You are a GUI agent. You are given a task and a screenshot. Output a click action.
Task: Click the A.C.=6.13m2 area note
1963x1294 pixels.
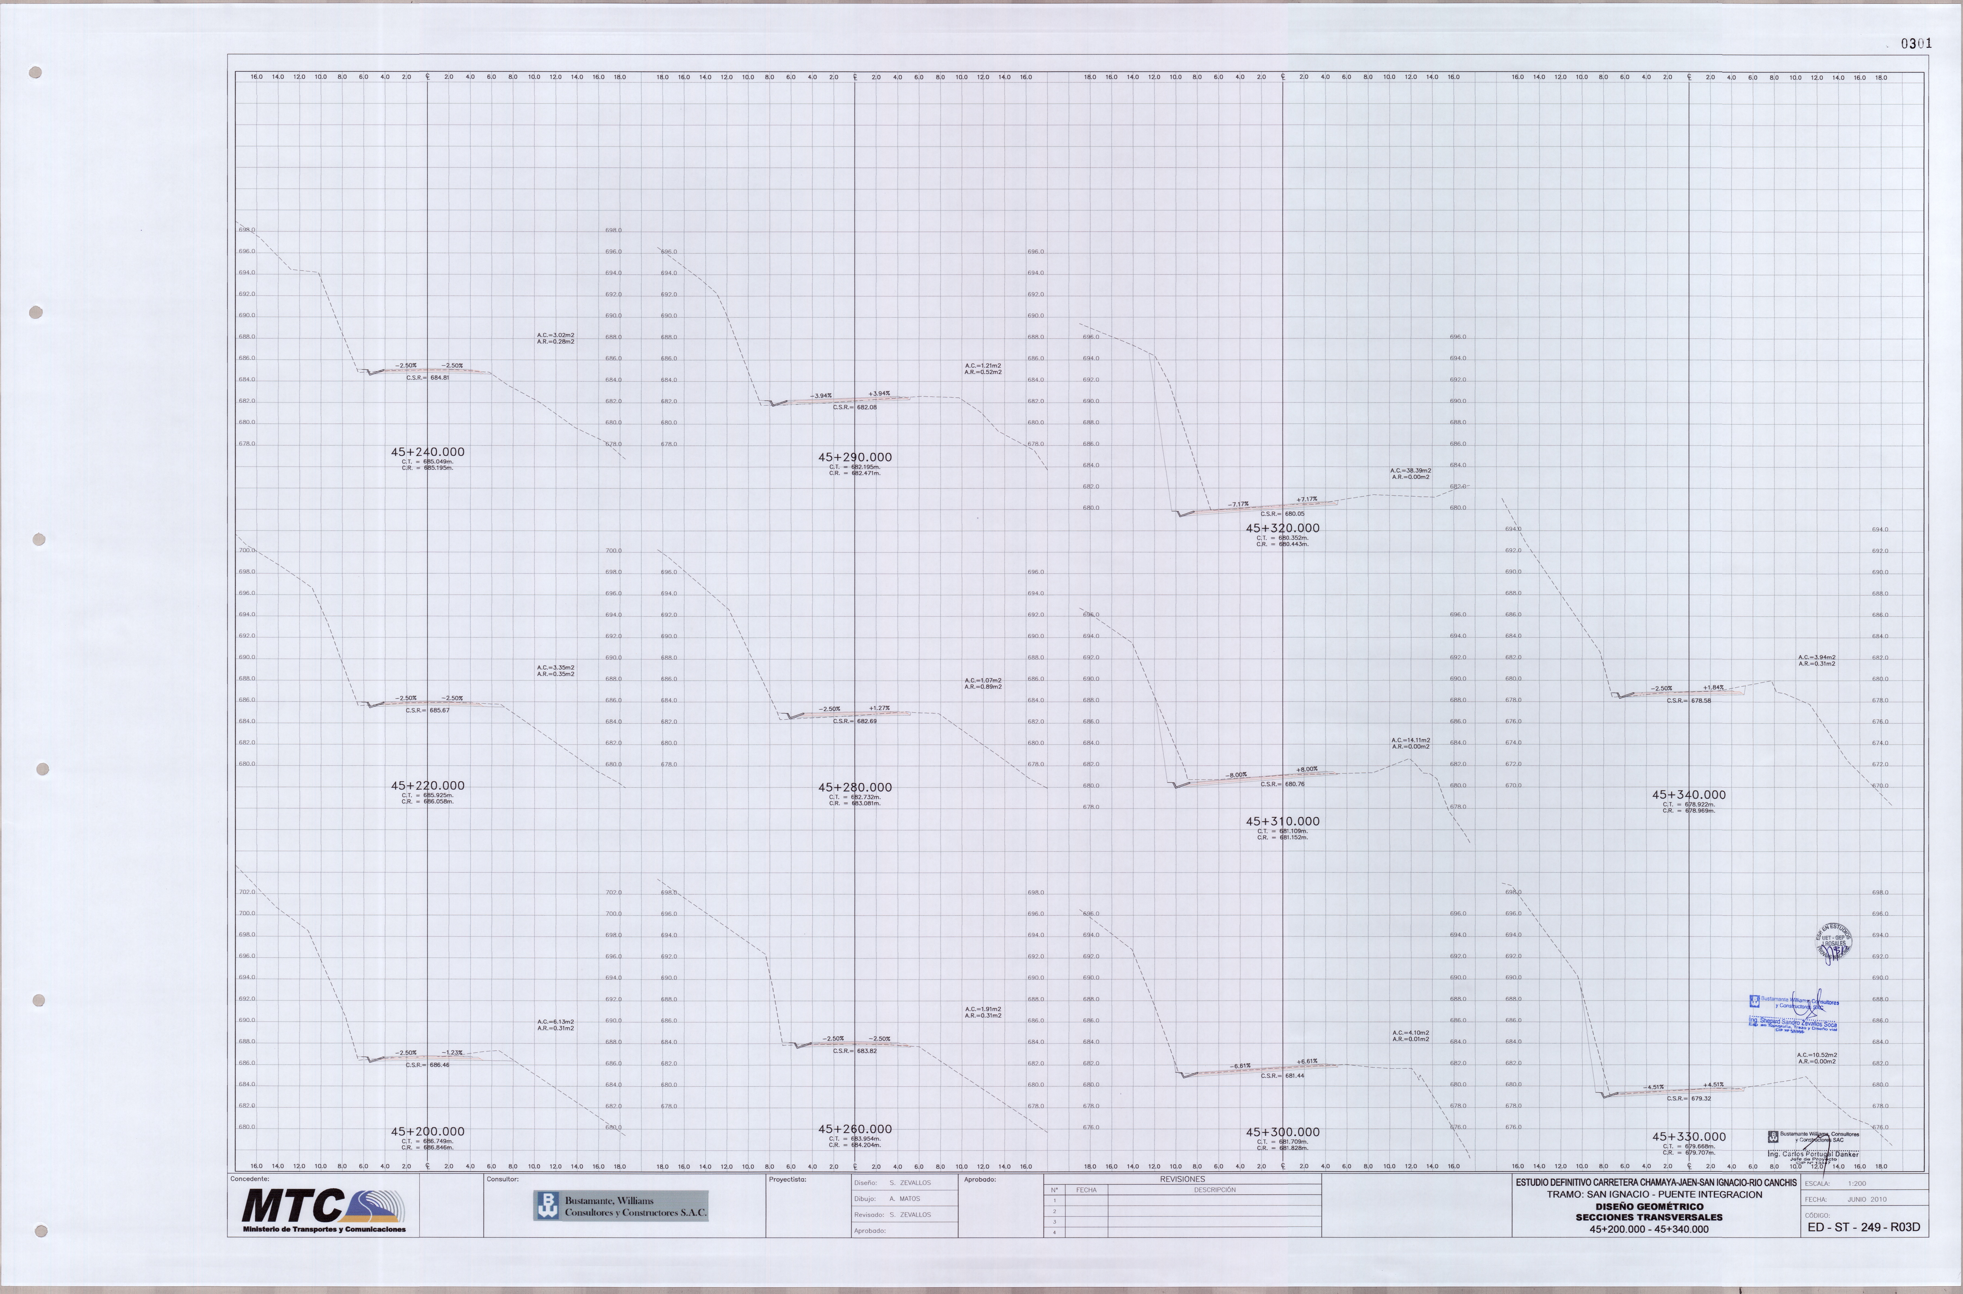pos(555,1022)
